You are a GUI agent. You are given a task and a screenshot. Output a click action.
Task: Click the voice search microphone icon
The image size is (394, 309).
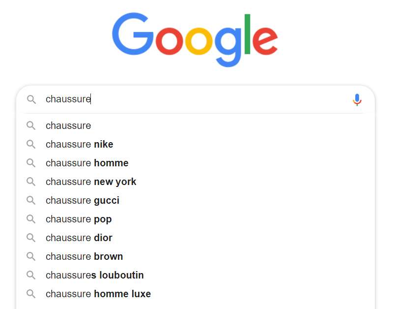357,100
